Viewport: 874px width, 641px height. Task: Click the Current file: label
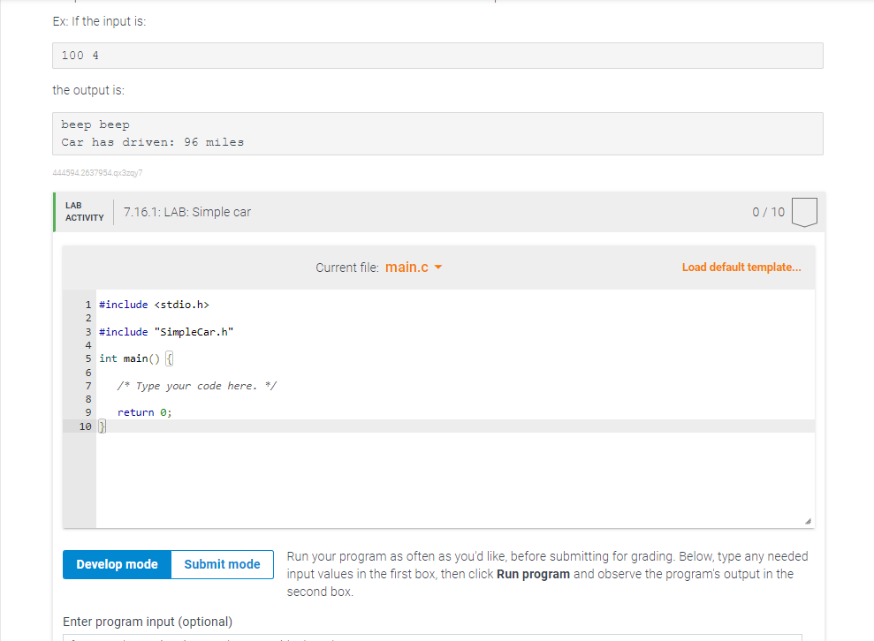(x=347, y=268)
